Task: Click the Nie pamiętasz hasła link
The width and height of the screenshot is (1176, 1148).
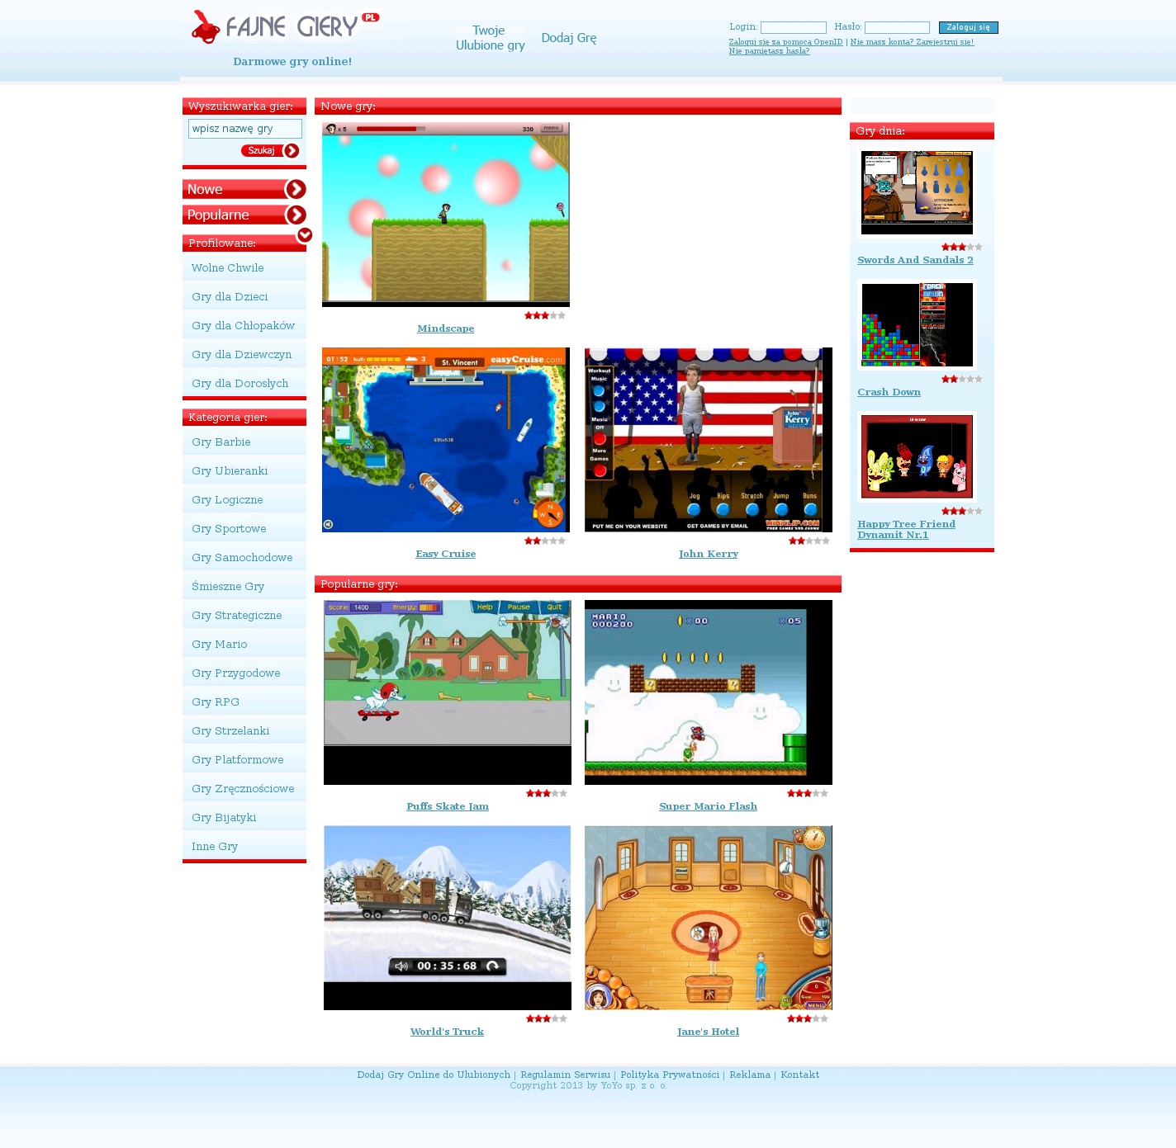Action: [769, 51]
